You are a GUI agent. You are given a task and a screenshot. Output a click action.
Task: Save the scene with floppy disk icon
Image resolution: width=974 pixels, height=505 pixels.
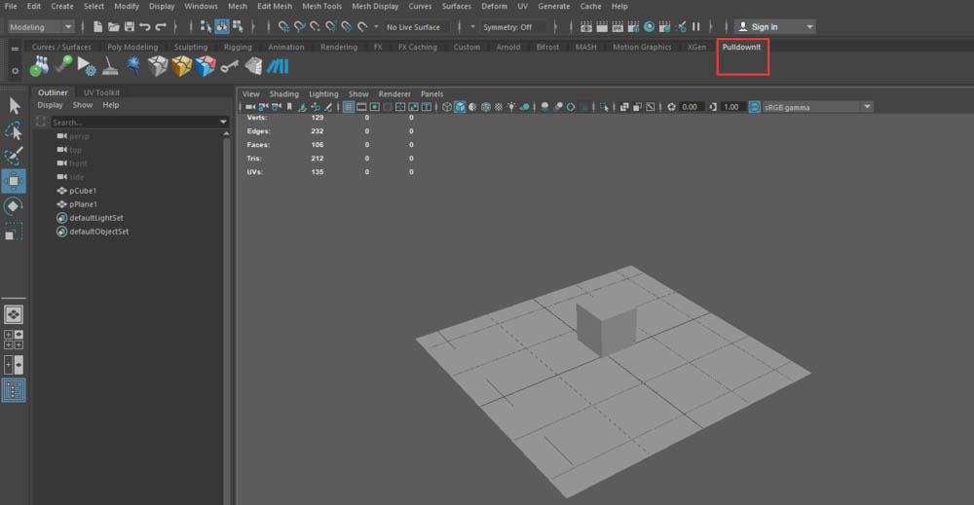coord(130,27)
